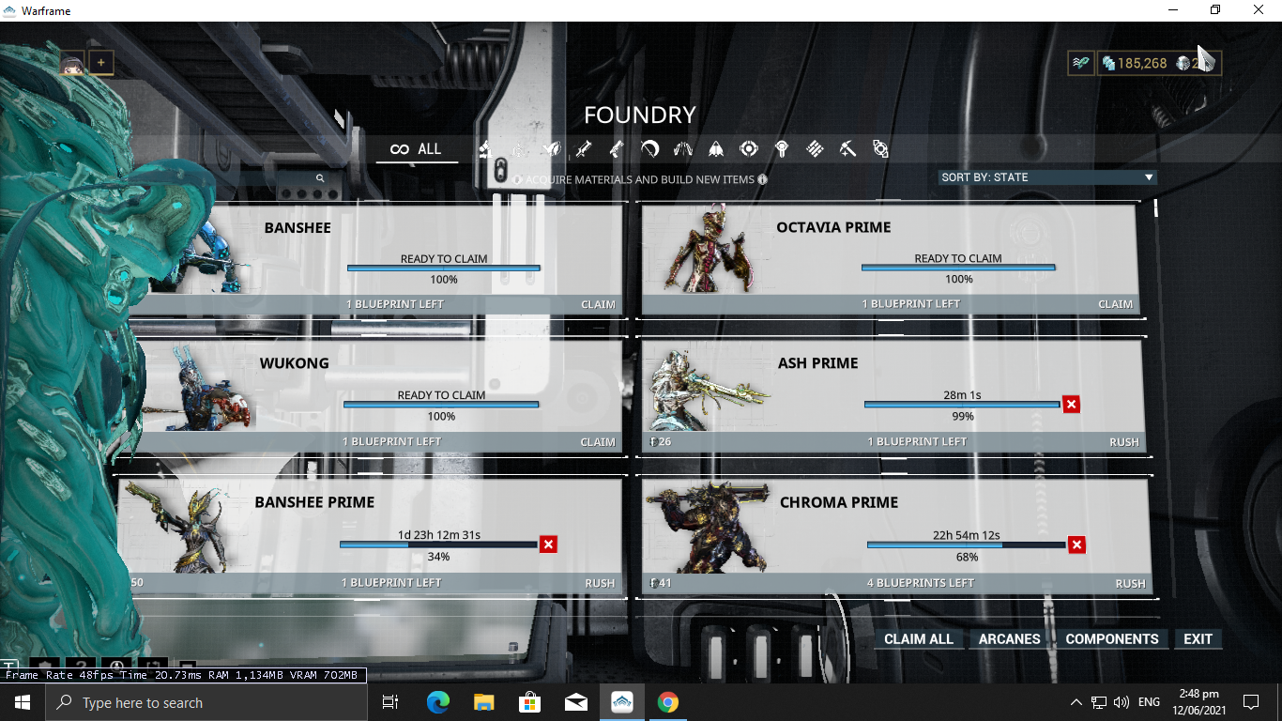Open the Windows Start menu
1282x721 pixels.
pos(23,702)
